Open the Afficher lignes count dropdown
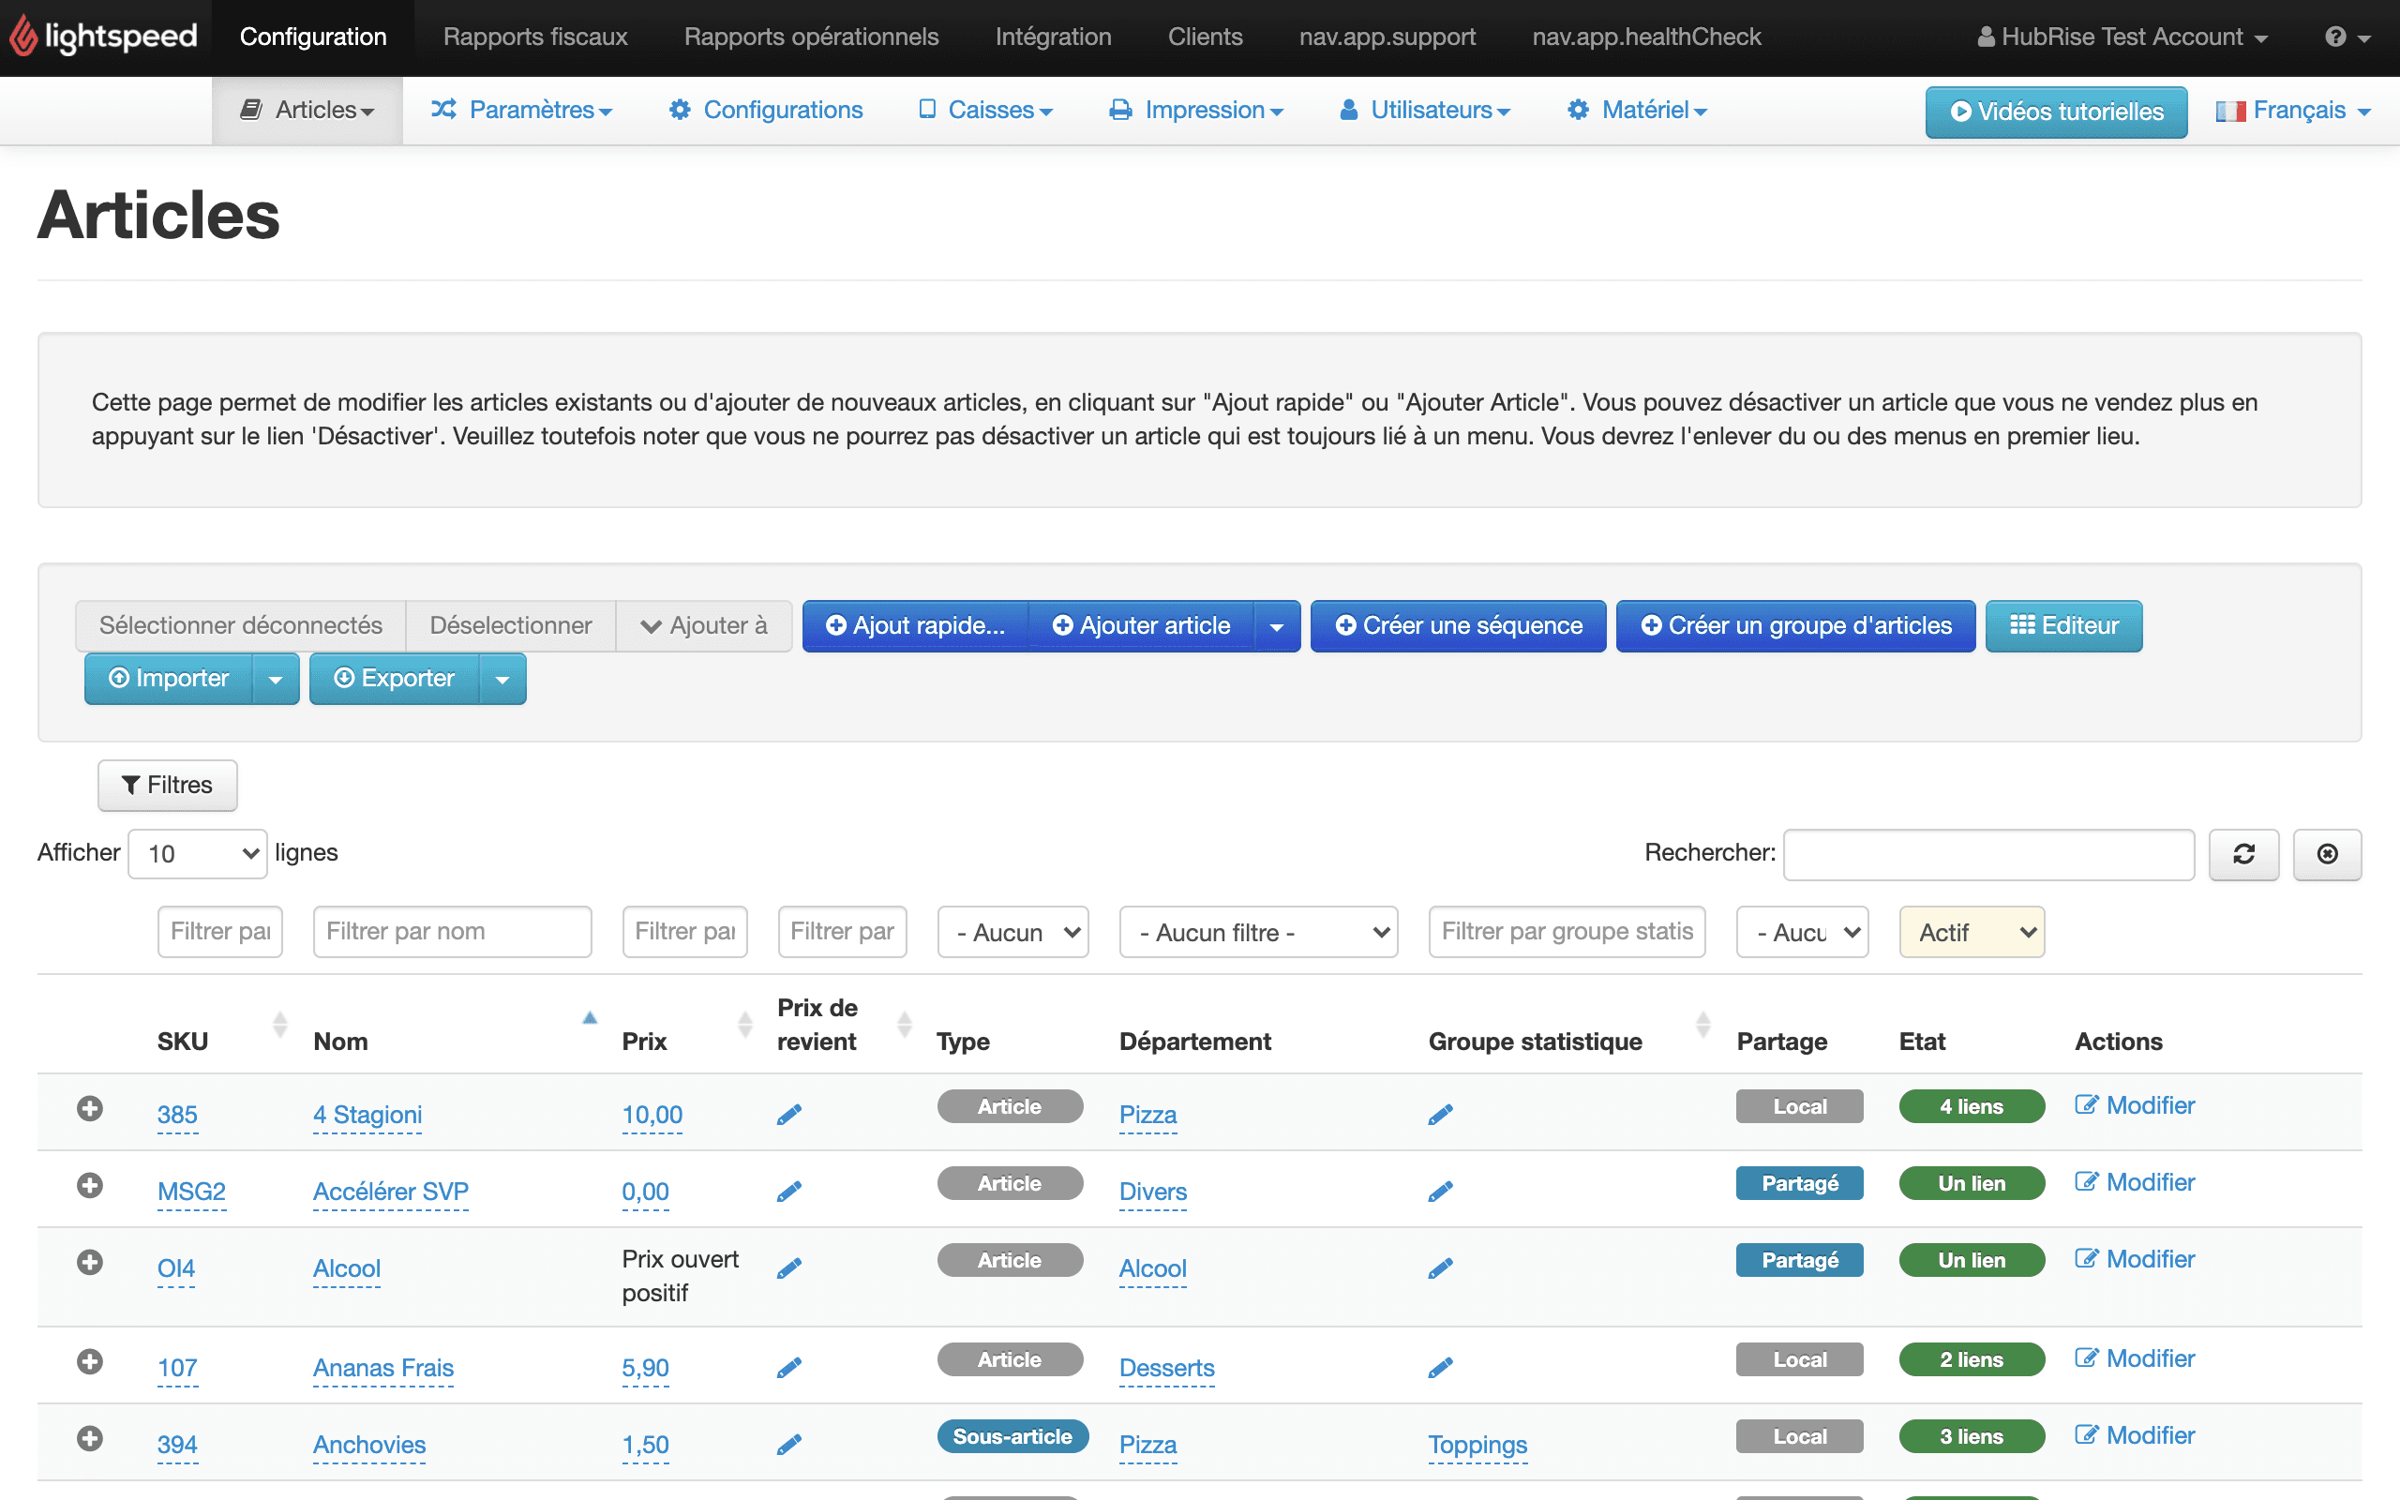The height and width of the screenshot is (1500, 2400). point(198,853)
